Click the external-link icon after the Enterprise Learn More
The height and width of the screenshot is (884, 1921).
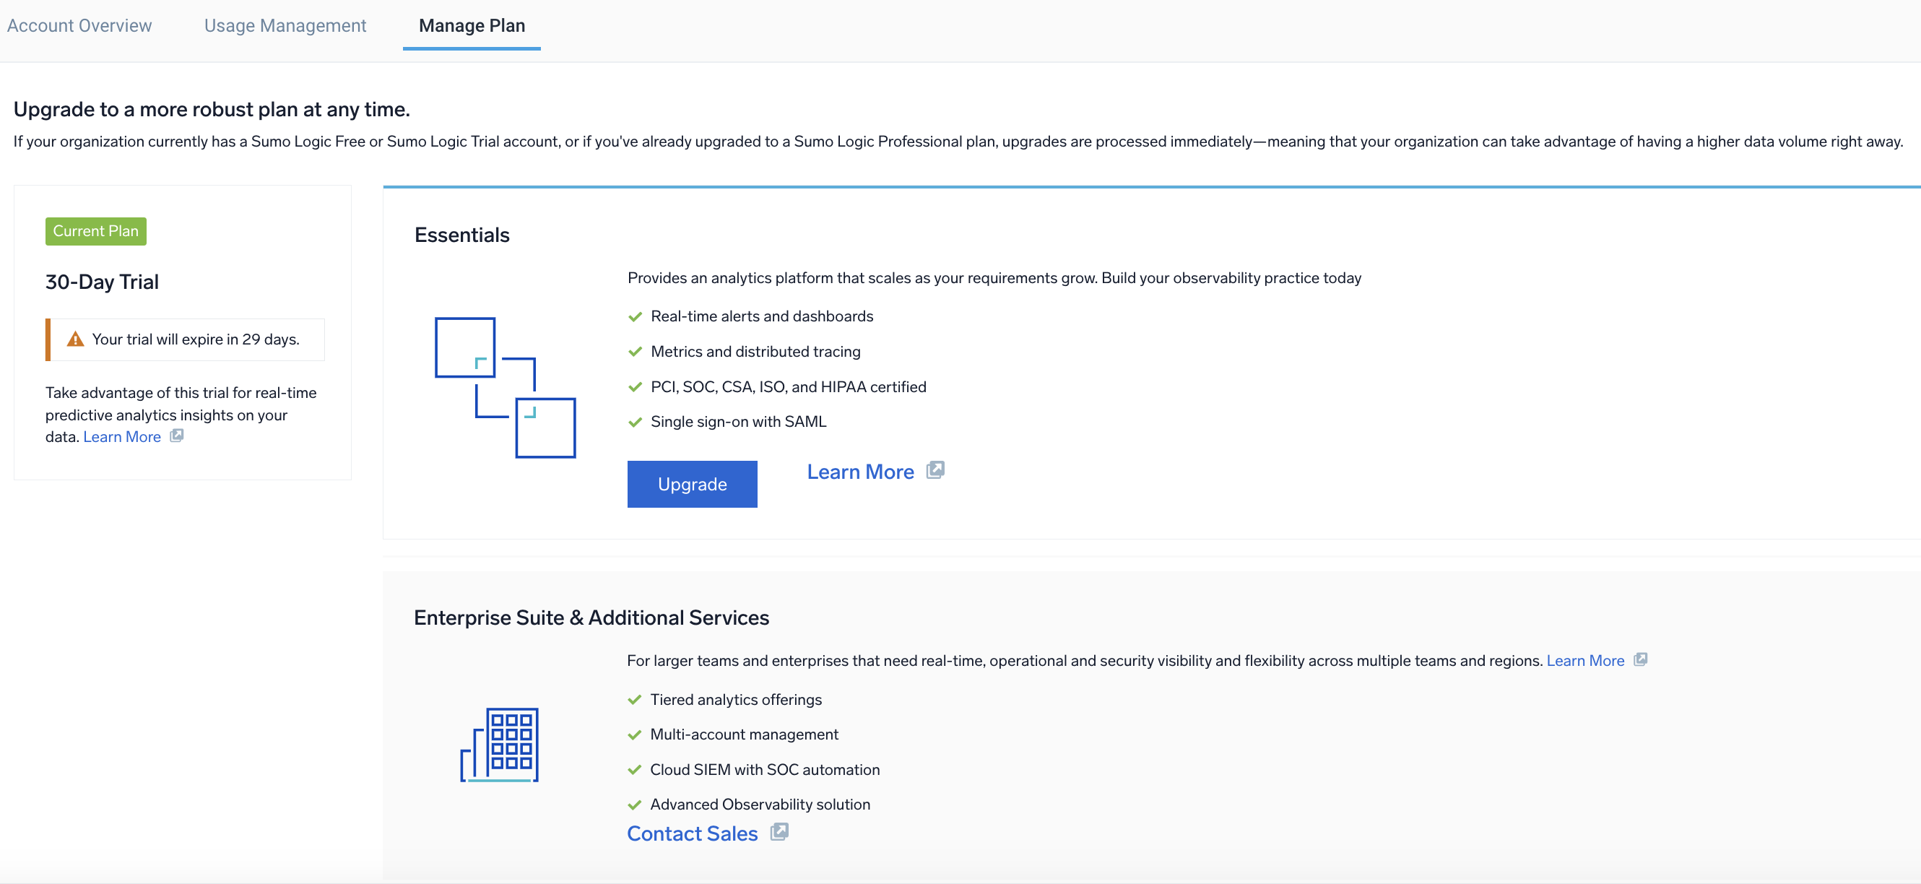click(1640, 659)
